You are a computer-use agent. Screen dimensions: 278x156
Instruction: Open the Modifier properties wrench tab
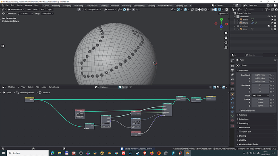232,99
